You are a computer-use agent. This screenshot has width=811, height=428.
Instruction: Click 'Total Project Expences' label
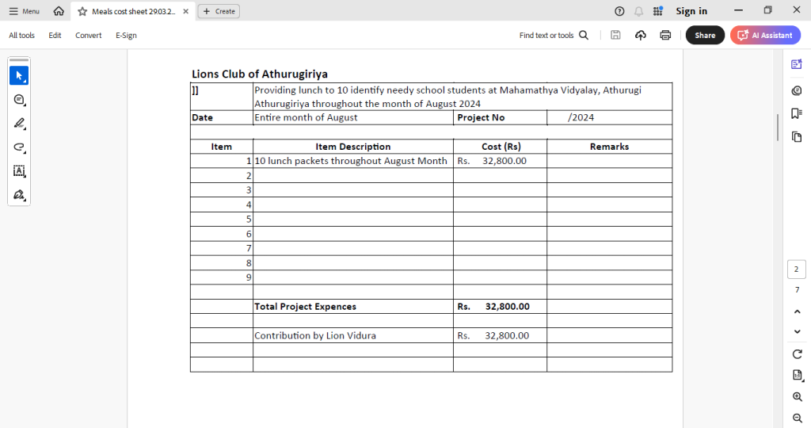pos(305,307)
